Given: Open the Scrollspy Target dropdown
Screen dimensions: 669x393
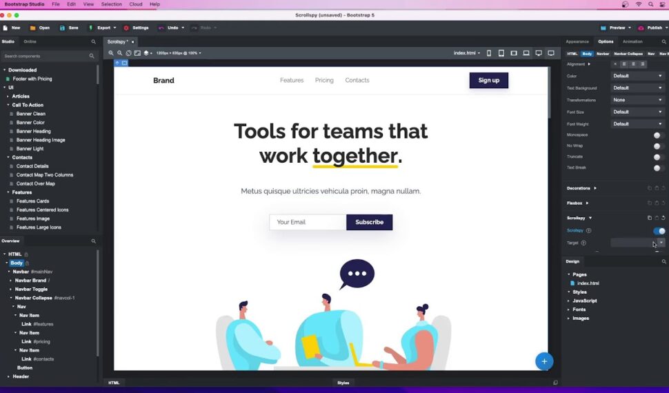Looking at the screenshot, I should coord(661,243).
